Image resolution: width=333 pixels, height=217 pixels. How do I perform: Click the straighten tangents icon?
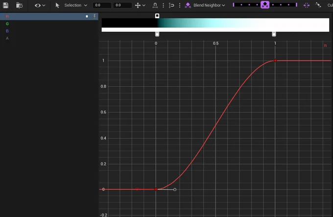coord(318,5)
